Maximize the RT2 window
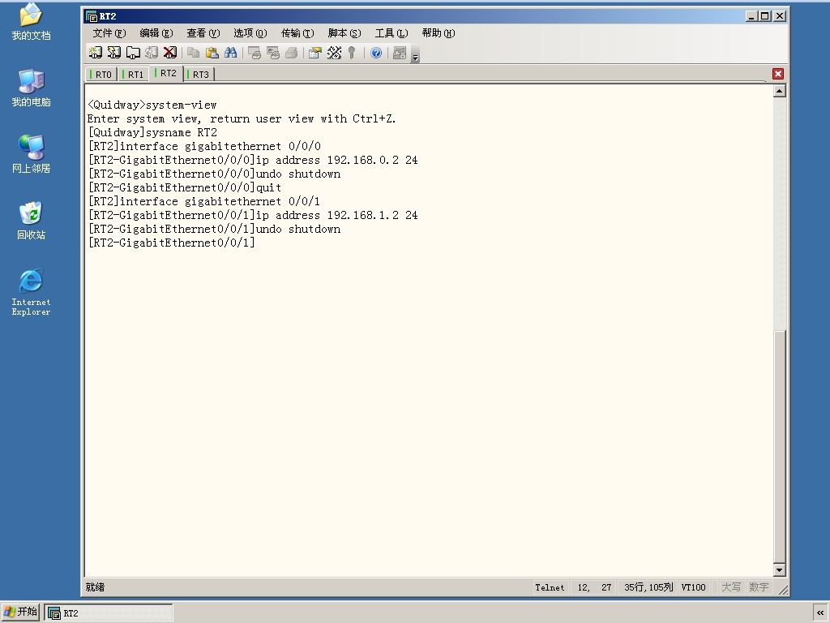830x623 pixels. 765,16
